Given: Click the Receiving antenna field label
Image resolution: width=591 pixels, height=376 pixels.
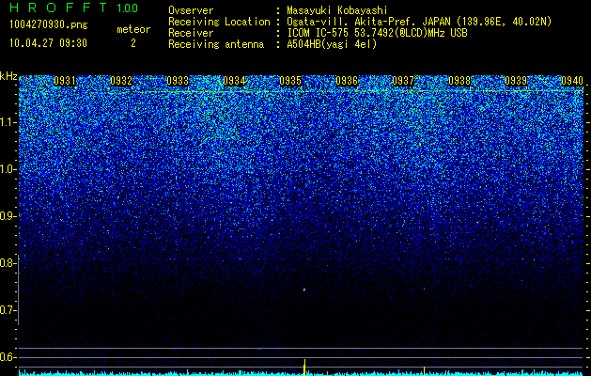Looking at the screenshot, I should (216, 44).
